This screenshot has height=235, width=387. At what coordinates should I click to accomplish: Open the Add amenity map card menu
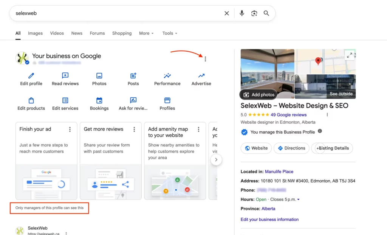point(198,129)
